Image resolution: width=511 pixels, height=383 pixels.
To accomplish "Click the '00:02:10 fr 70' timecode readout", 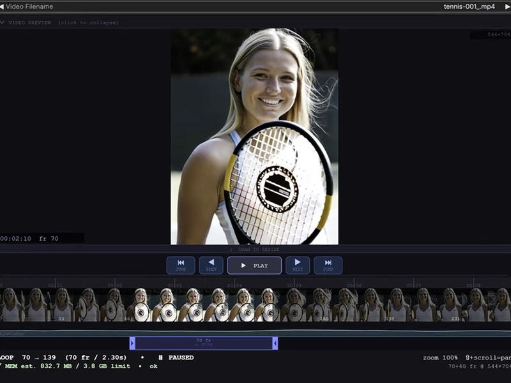I will (29, 238).
